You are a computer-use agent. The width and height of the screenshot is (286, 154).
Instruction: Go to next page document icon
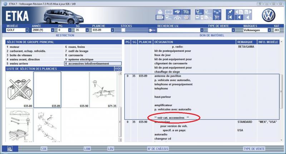point(248,12)
